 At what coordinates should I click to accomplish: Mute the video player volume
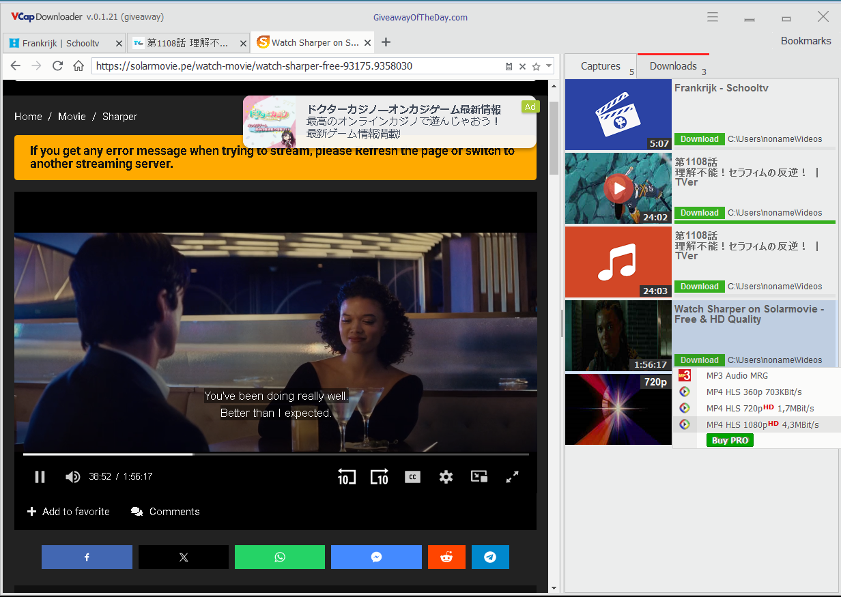[x=72, y=477]
